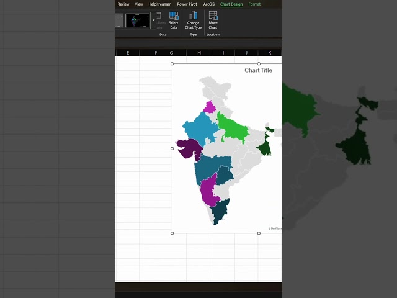Select column E header

[x=128, y=53]
